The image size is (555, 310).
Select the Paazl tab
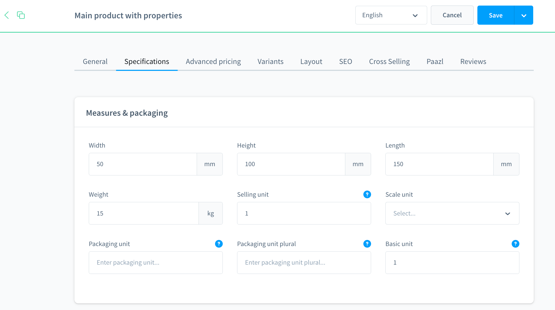coord(435,62)
